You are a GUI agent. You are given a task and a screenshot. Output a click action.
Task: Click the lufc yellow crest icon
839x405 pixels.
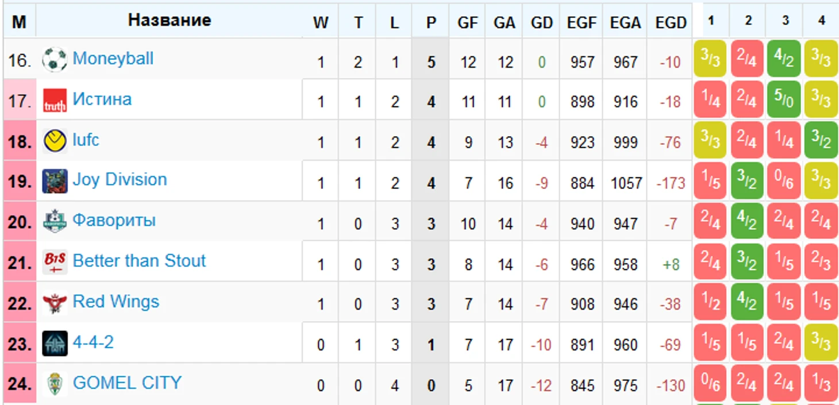pos(55,141)
